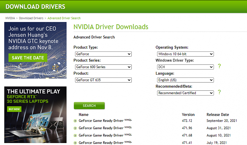Click version number 471.68
Viewport: 247px width, 145px height.
pos(187,135)
